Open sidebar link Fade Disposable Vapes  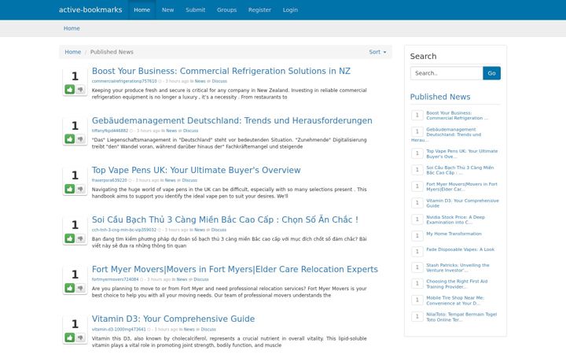460,249
